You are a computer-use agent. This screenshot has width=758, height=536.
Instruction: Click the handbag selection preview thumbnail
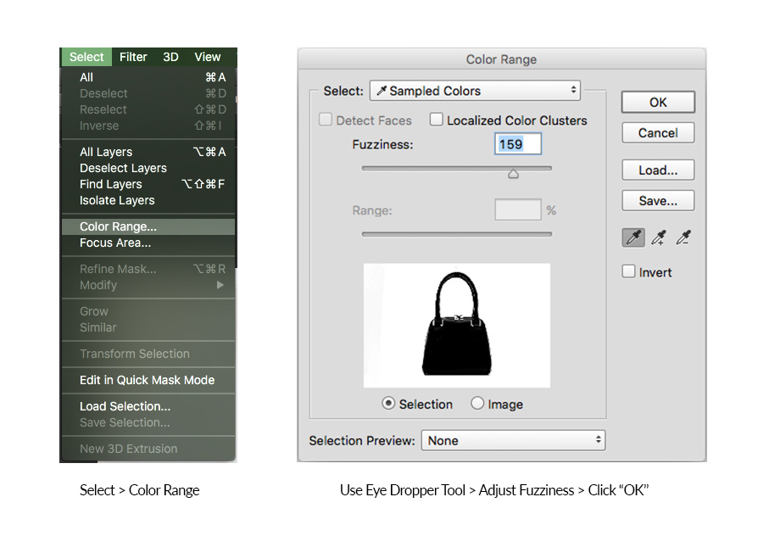[457, 325]
